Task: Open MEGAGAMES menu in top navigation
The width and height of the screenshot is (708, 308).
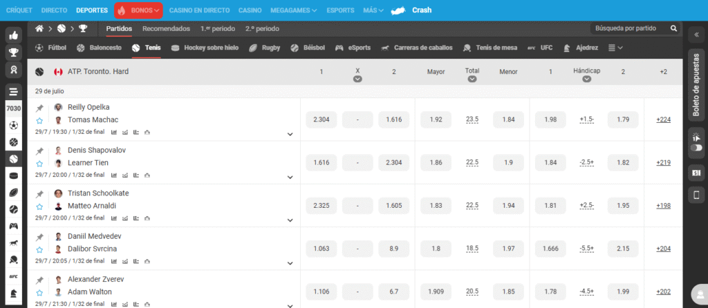Action: click(x=293, y=10)
